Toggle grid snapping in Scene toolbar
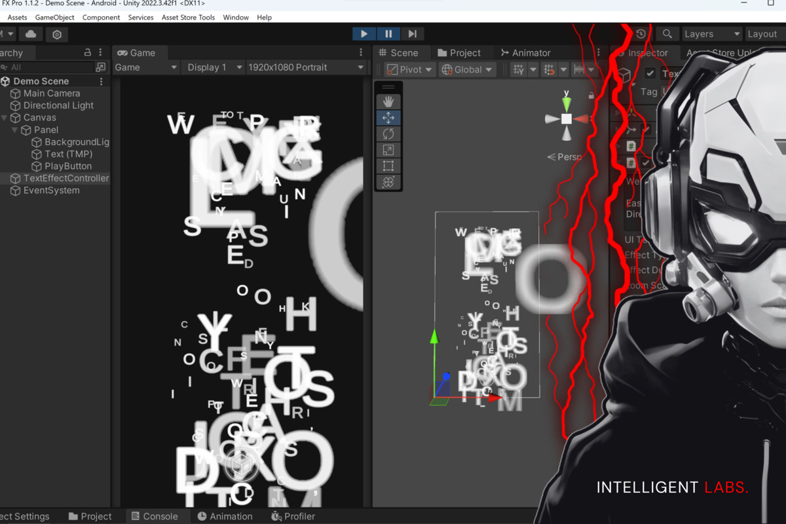Image resolution: width=786 pixels, height=524 pixels. (519, 69)
